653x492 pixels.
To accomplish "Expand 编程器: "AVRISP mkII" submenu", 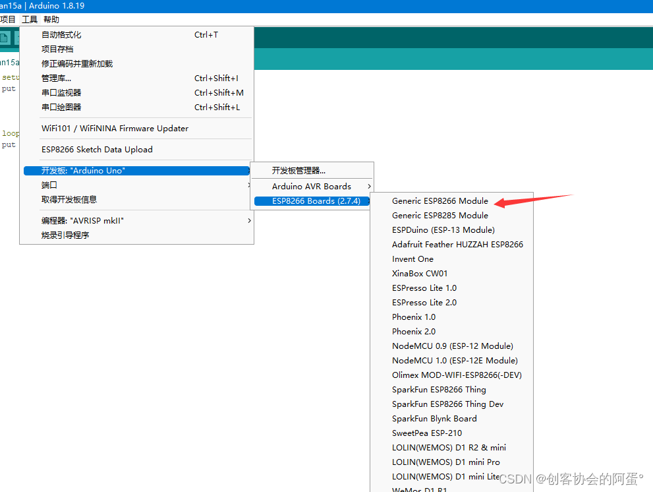I will [136, 220].
